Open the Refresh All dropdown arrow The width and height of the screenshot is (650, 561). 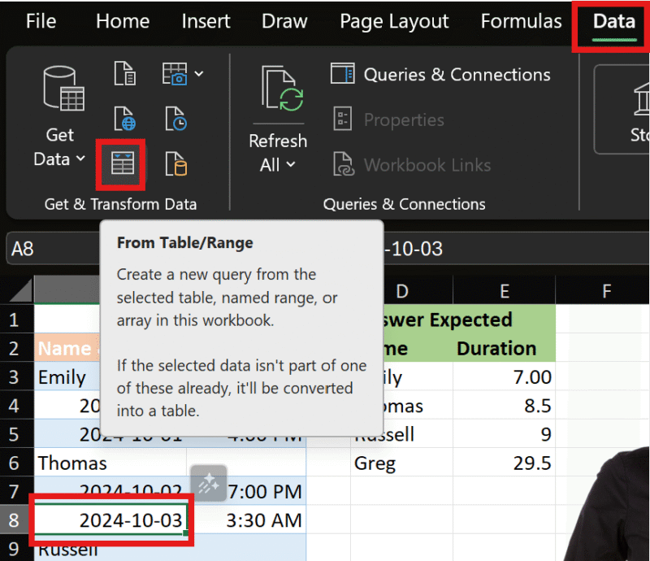(290, 165)
